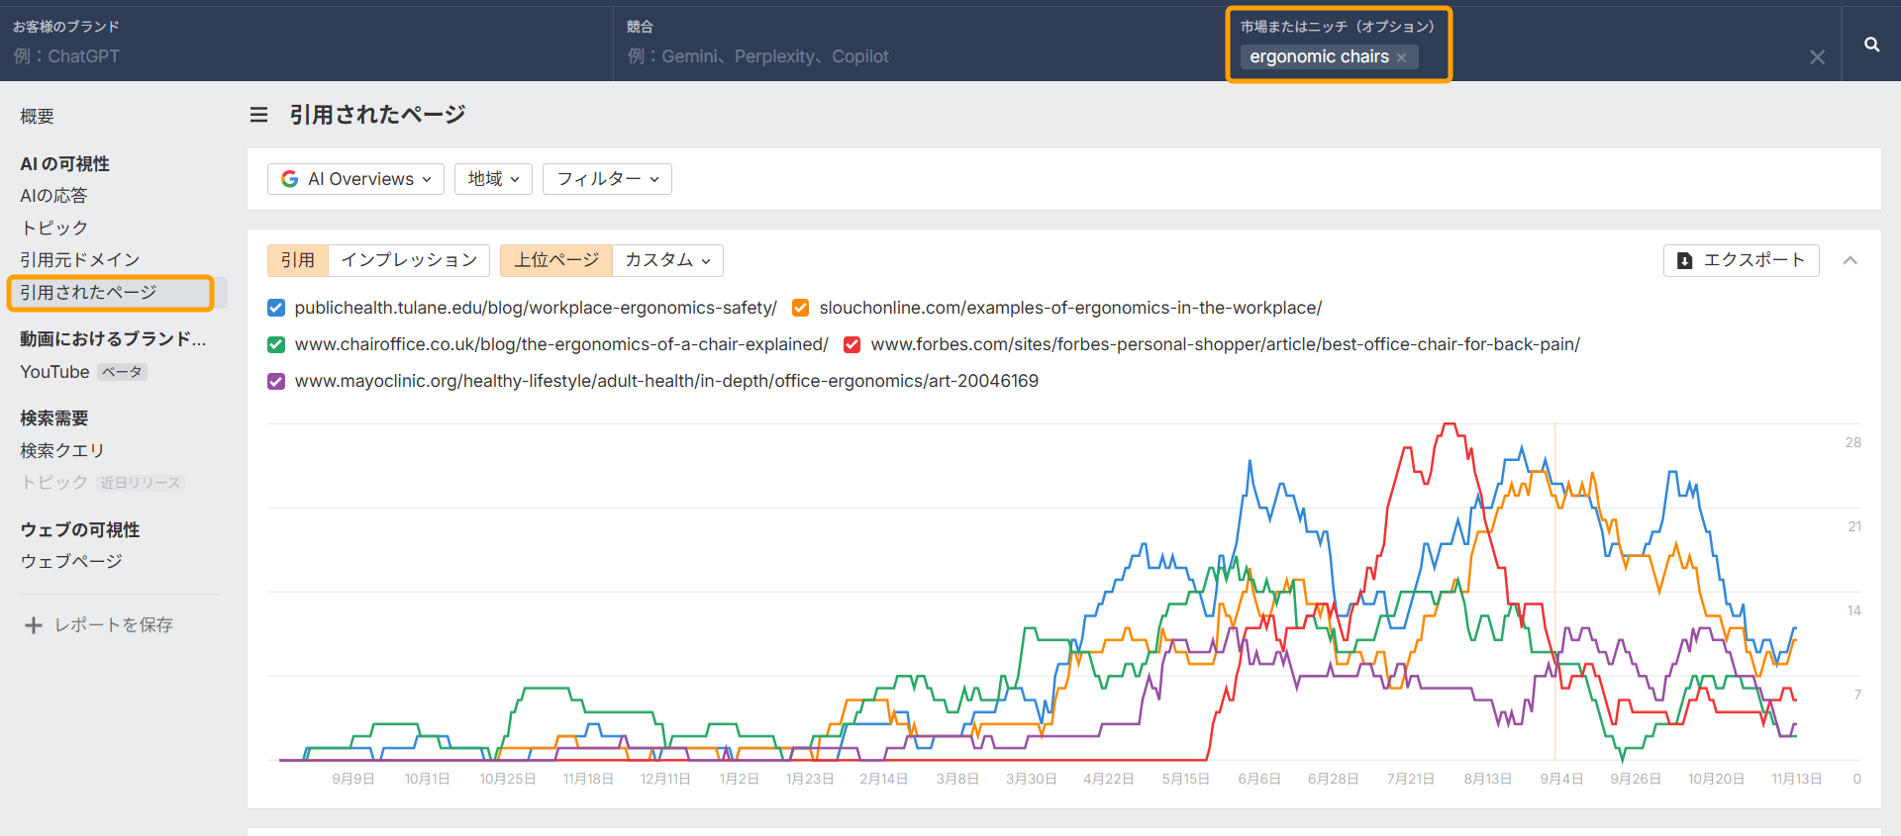Open the フィルター filter dropdown
Image resolution: width=1901 pixels, height=836 pixels.
pos(607,179)
